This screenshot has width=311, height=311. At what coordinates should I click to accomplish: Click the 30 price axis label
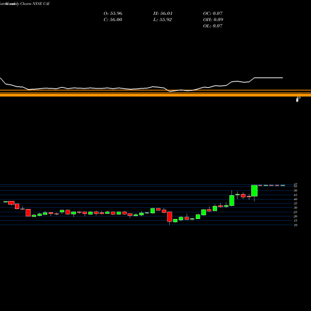pos(295,208)
